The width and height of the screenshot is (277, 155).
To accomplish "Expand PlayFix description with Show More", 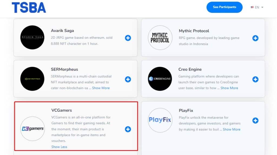I will (231, 129).
